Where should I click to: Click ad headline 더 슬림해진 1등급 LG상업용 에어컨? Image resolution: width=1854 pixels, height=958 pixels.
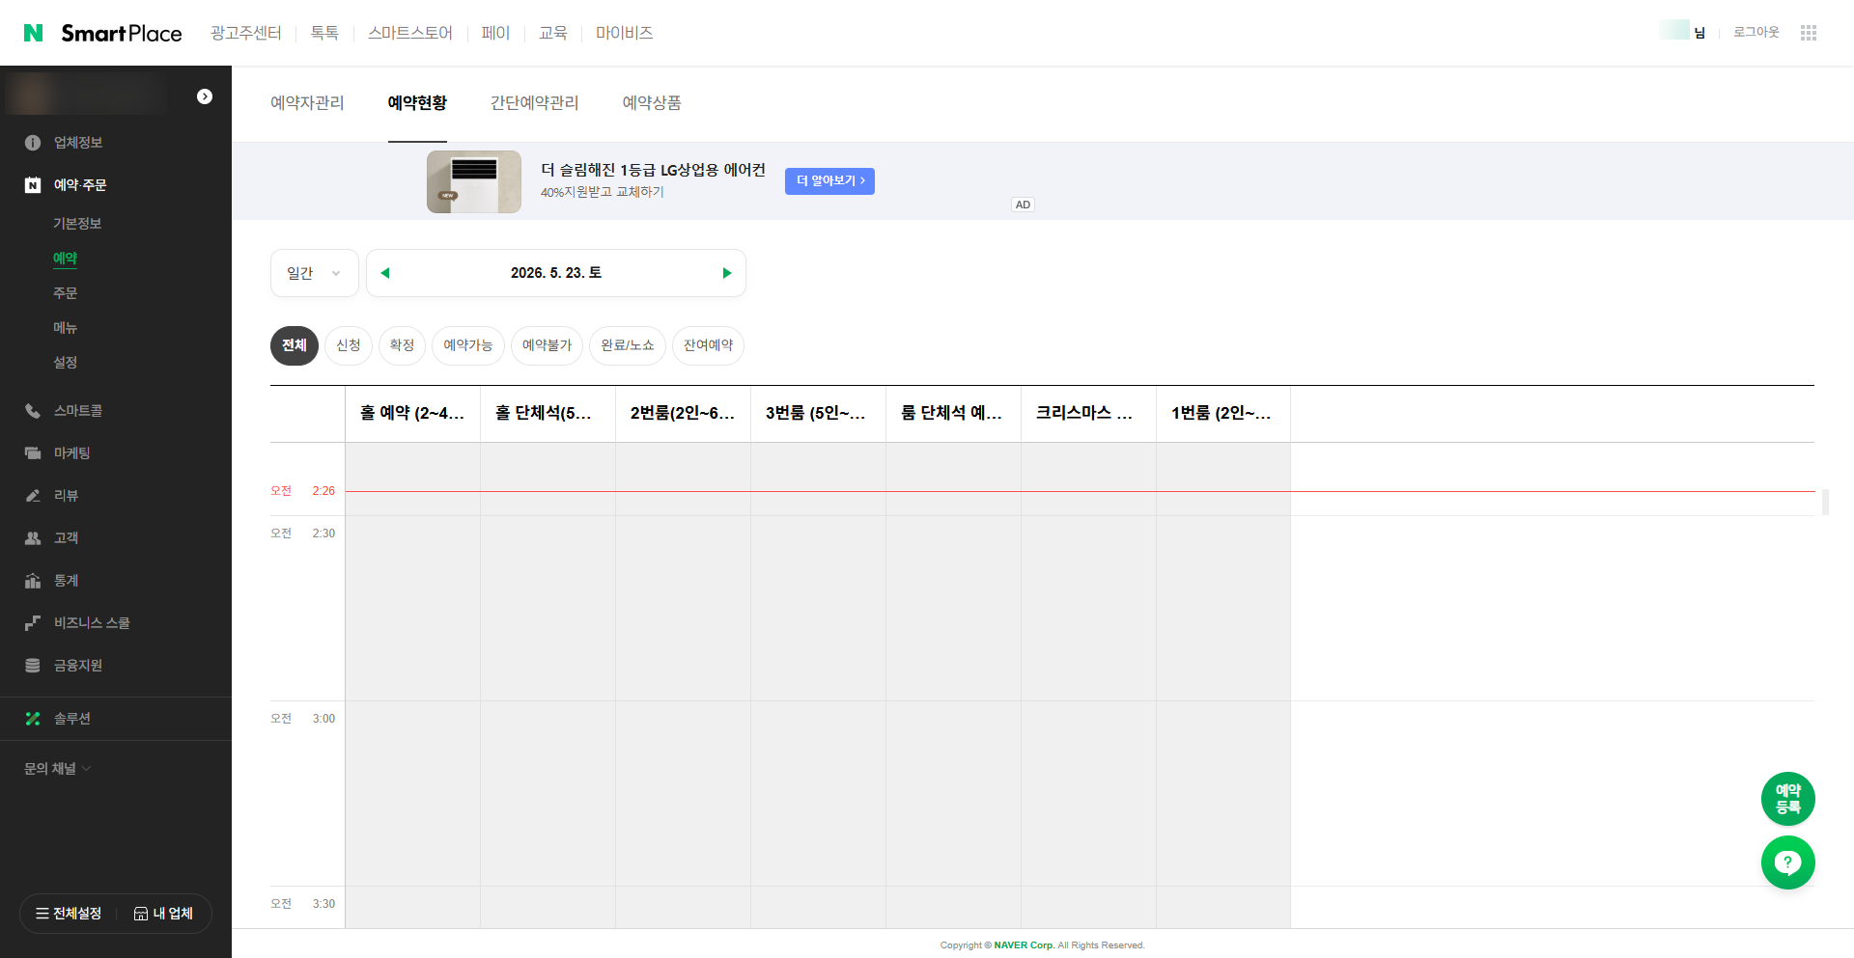[x=653, y=170]
